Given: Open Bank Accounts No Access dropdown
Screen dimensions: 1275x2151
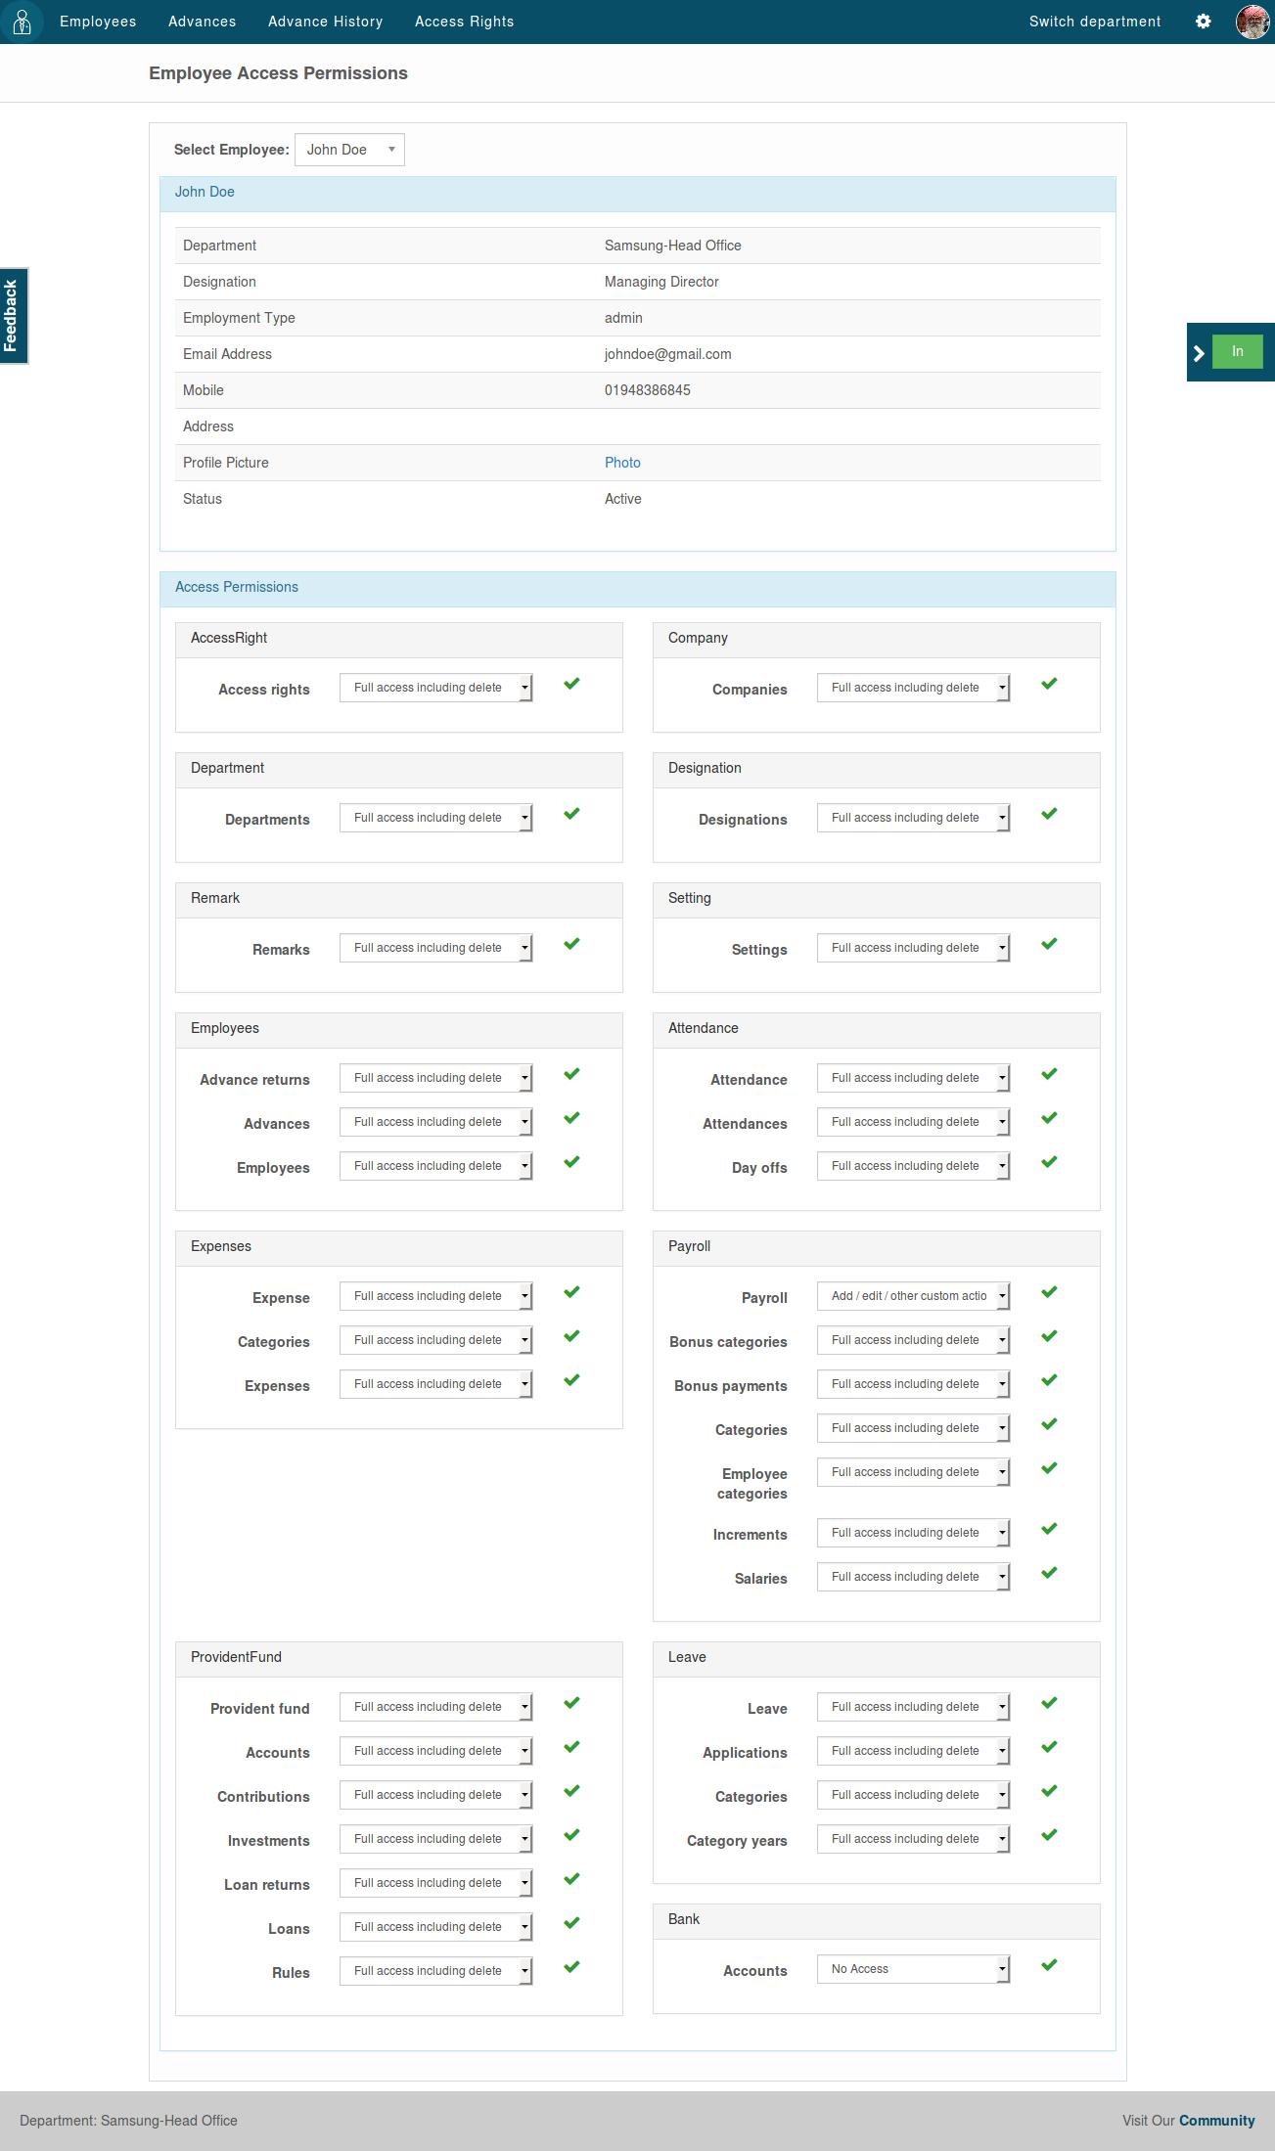Looking at the screenshot, I should [x=913, y=1969].
